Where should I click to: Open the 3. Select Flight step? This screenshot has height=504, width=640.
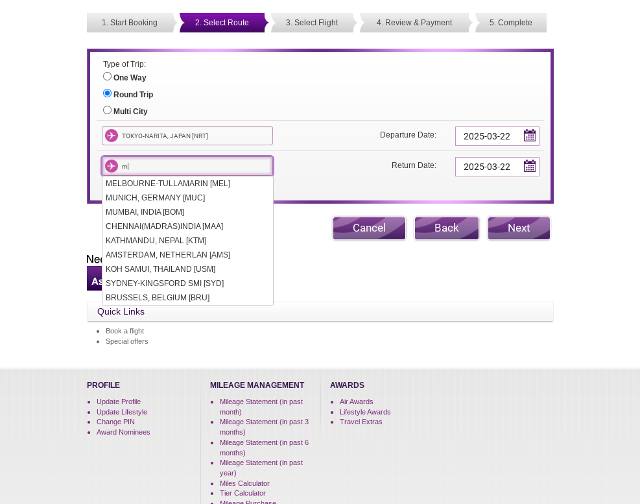[x=312, y=23]
